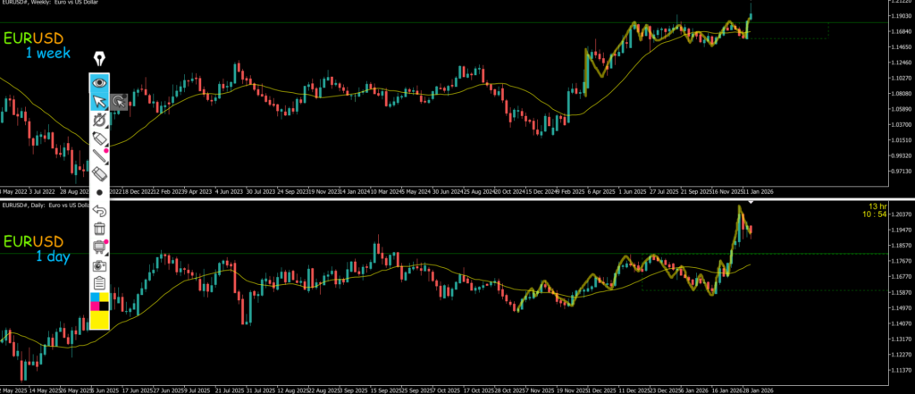Click the weekly chart title "EURUSD#, Weekly"
The width and height of the screenshot is (915, 394).
pos(34,4)
